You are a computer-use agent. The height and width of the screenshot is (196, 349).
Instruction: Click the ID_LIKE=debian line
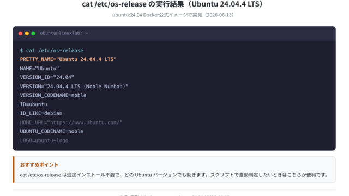(x=41, y=113)
